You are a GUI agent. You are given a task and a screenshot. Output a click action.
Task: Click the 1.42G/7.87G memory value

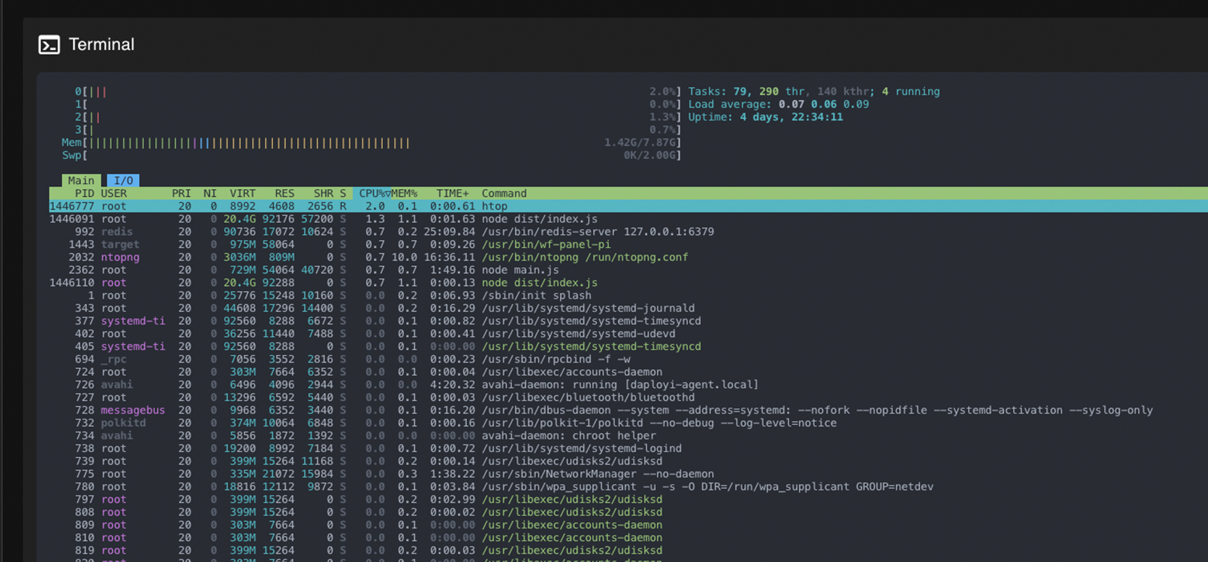(x=640, y=142)
